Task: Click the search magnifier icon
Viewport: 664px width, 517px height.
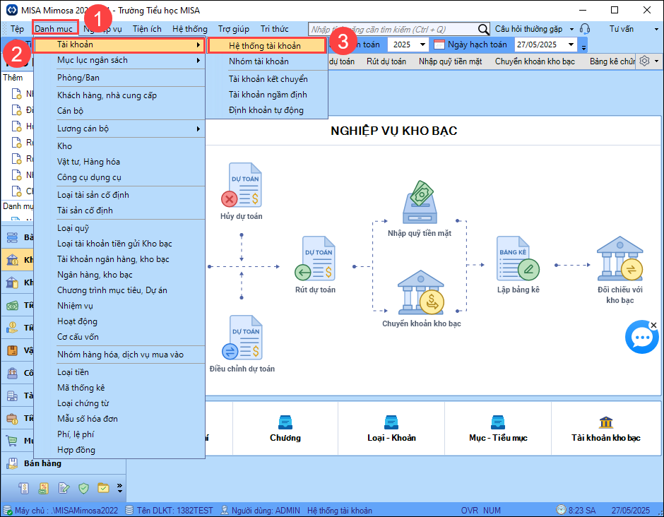Action: coord(483,29)
